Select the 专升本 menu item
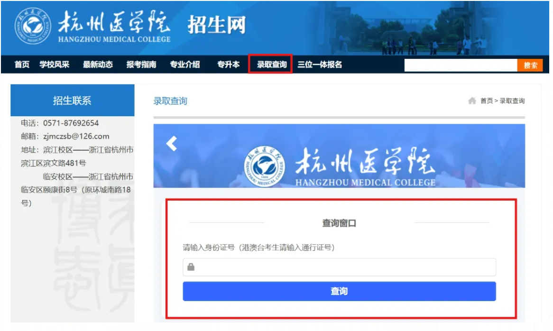This screenshot has height=331, width=553. click(x=228, y=64)
